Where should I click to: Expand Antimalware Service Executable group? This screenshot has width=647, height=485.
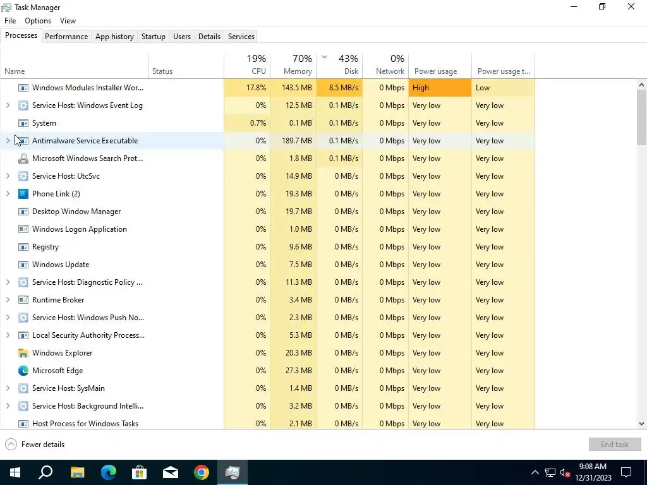coord(8,141)
